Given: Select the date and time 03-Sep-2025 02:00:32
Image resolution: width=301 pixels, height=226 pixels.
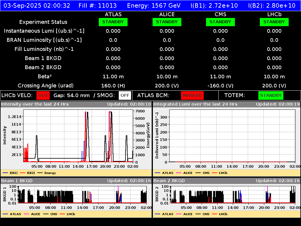Looking at the screenshot, I should tap(37, 5).
